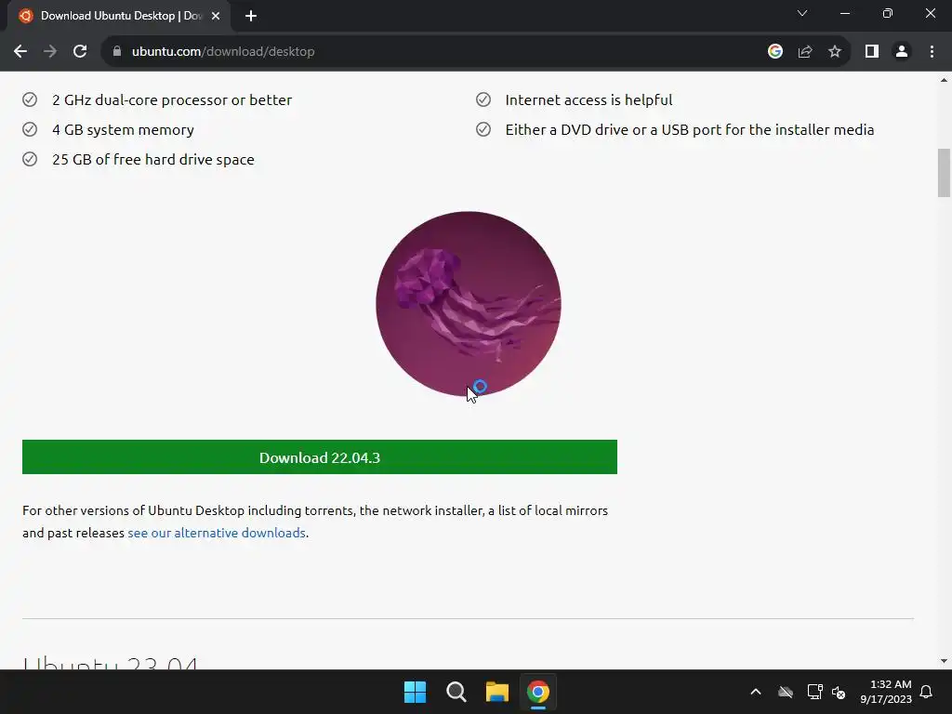This screenshot has height=714, width=952.
Task: Open the Chrome profile menu
Action: pyautogui.click(x=902, y=52)
